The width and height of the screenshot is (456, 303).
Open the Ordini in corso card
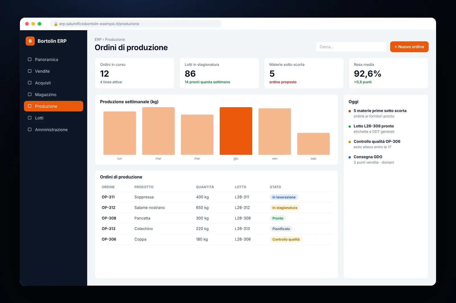(135, 73)
